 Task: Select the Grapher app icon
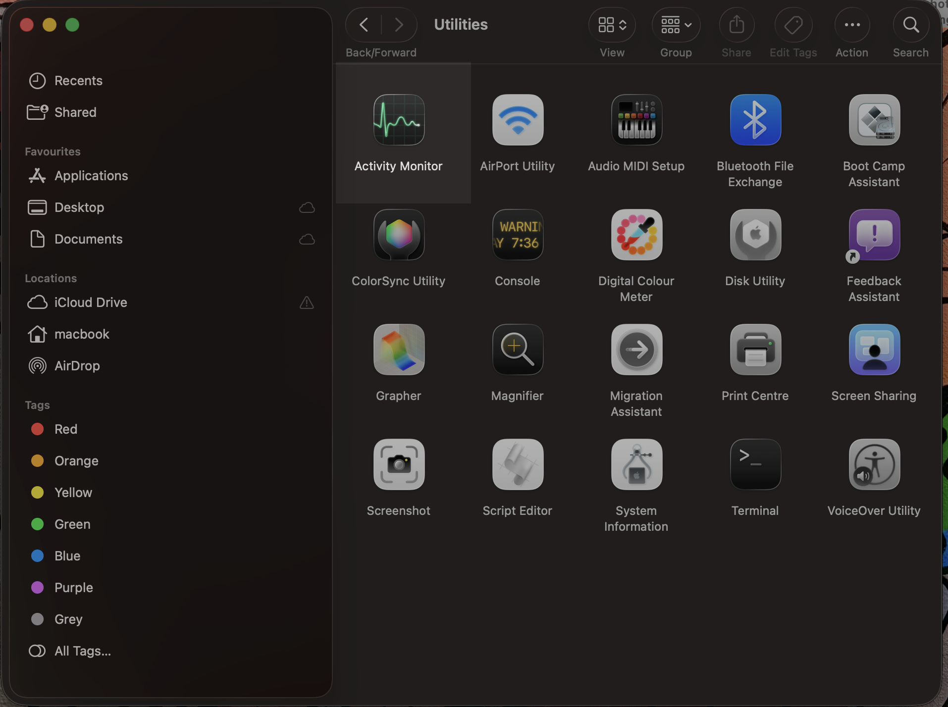click(x=399, y=350)
